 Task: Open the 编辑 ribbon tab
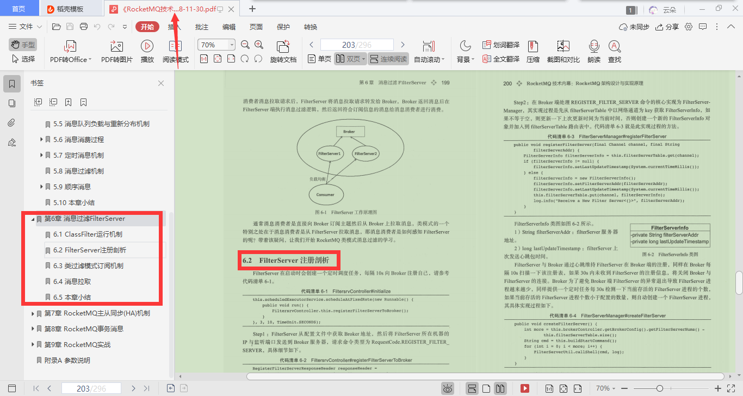pyautogui.click(x=229, y=27)
